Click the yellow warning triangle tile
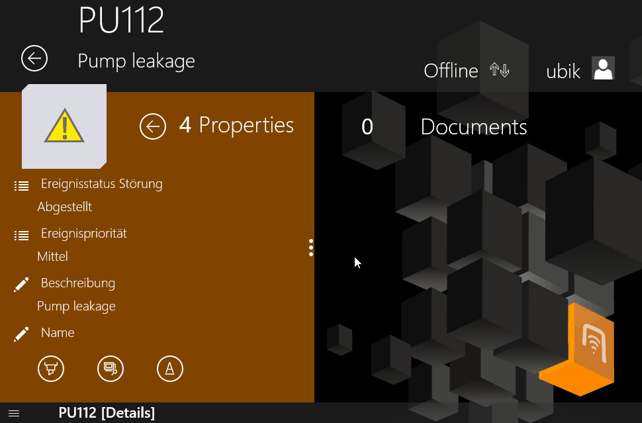This screenshot has height=423, width=642. point(64,126)
